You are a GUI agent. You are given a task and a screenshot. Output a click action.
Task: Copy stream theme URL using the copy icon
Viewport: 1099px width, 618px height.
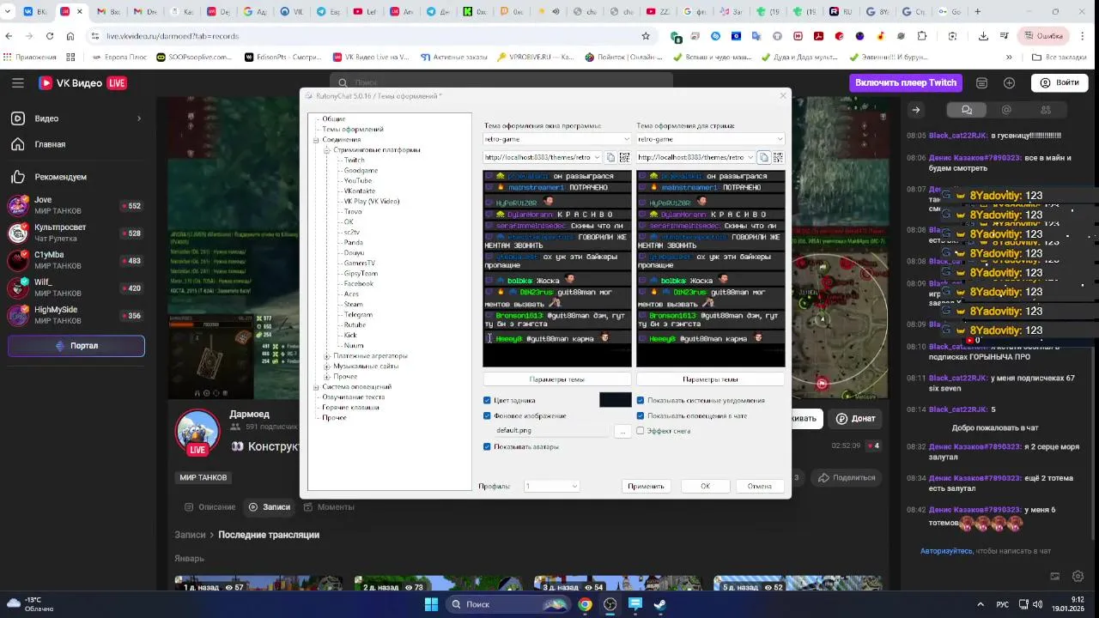(763, 157)
